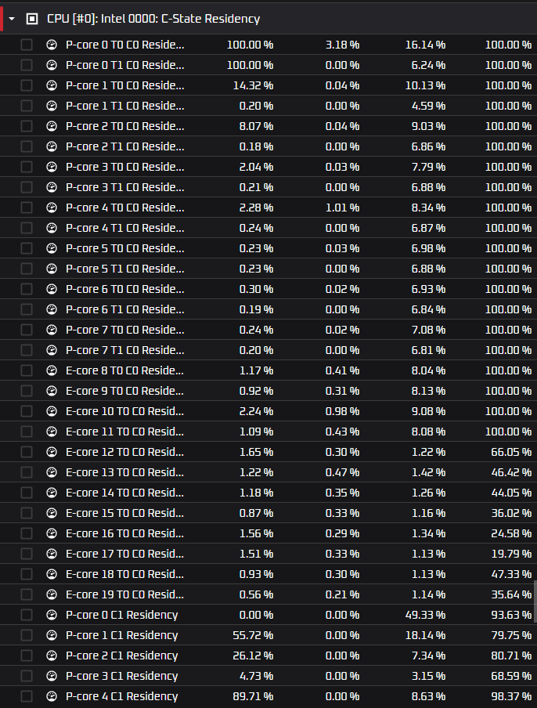Click gauge icon of P-core 7 T0 C0 row
537x708 pixels.
(52, 330)
